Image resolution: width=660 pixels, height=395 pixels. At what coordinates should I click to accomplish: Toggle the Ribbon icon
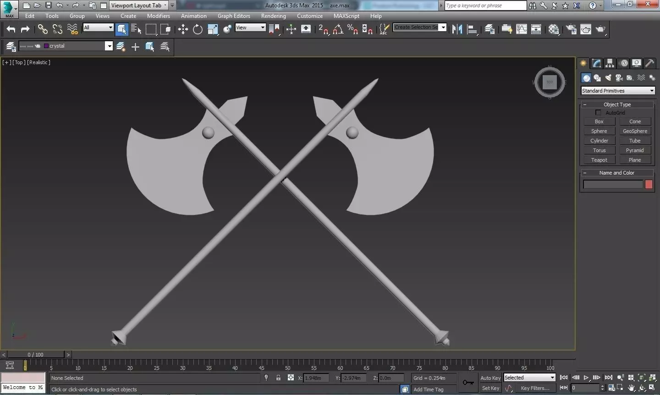click(506, 29)
